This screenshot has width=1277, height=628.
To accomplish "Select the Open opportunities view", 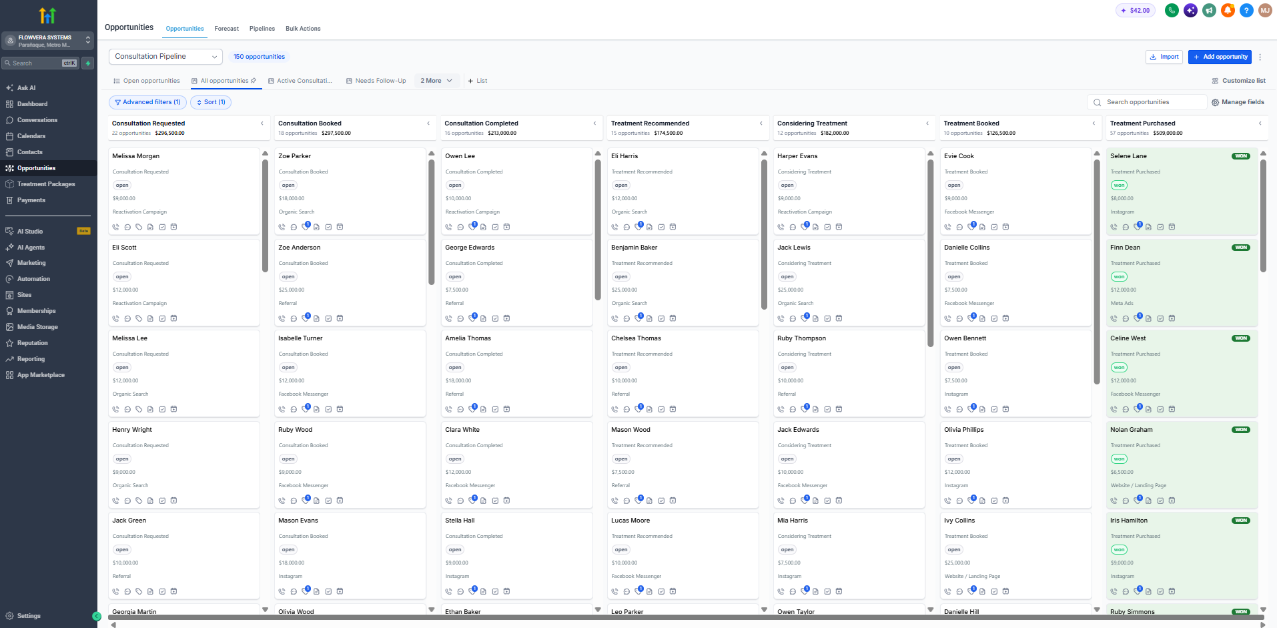I will 147,81.
